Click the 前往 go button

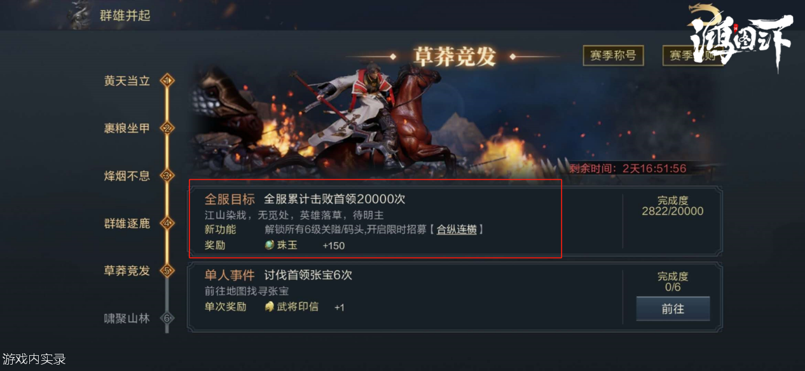pyautogui.click(x=673, y=309)
